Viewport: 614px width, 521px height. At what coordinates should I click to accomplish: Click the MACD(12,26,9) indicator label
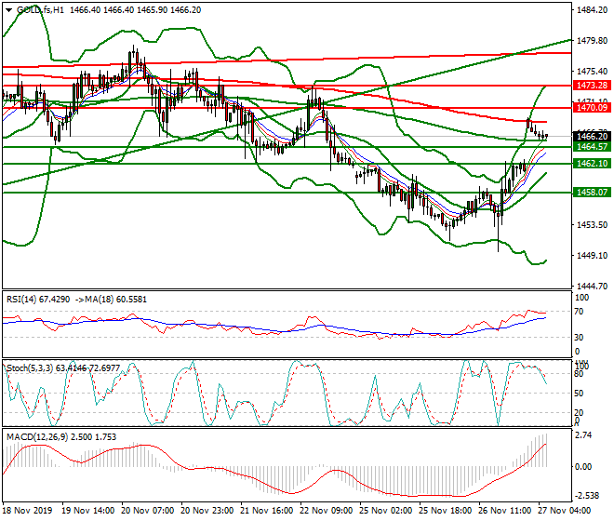click(35, 437)
